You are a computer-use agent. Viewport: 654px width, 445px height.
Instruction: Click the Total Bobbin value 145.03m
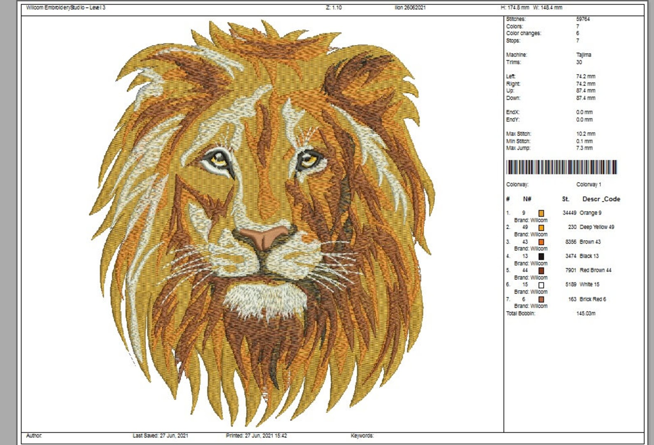586,314
